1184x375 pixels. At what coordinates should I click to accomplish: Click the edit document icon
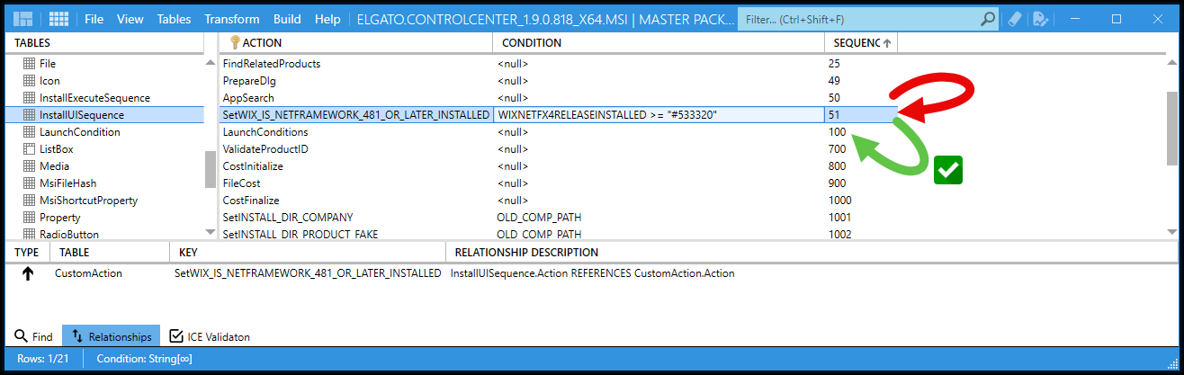point(1041,18)
